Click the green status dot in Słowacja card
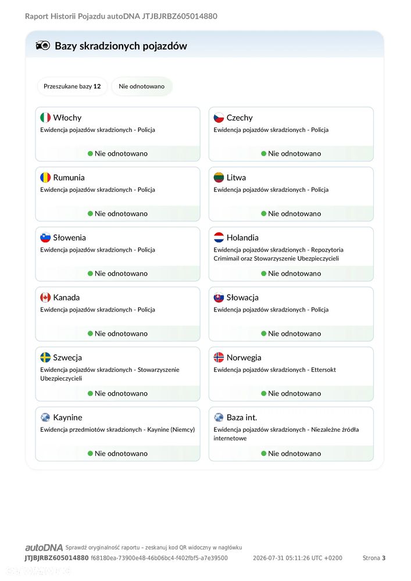The width and height of the screenshot is (411, 581). tap(263, 333)
